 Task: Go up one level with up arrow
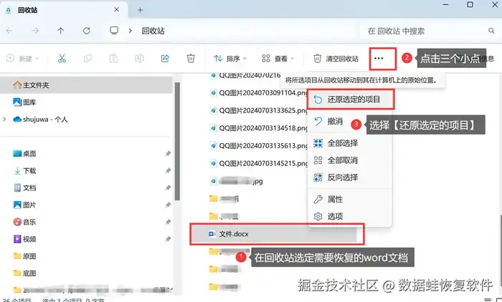click(61, 31)
